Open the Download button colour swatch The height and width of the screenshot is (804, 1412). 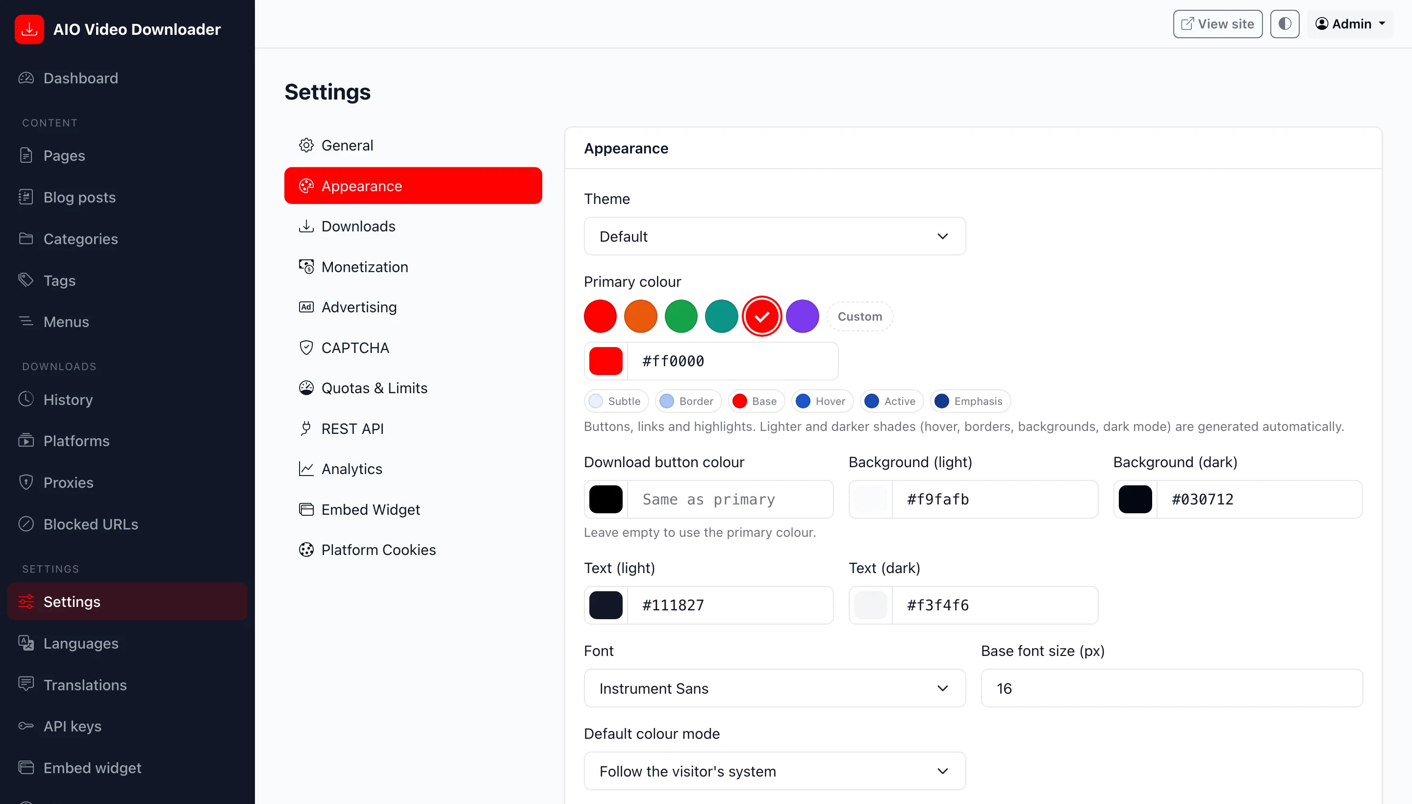(x=606, y=499)
